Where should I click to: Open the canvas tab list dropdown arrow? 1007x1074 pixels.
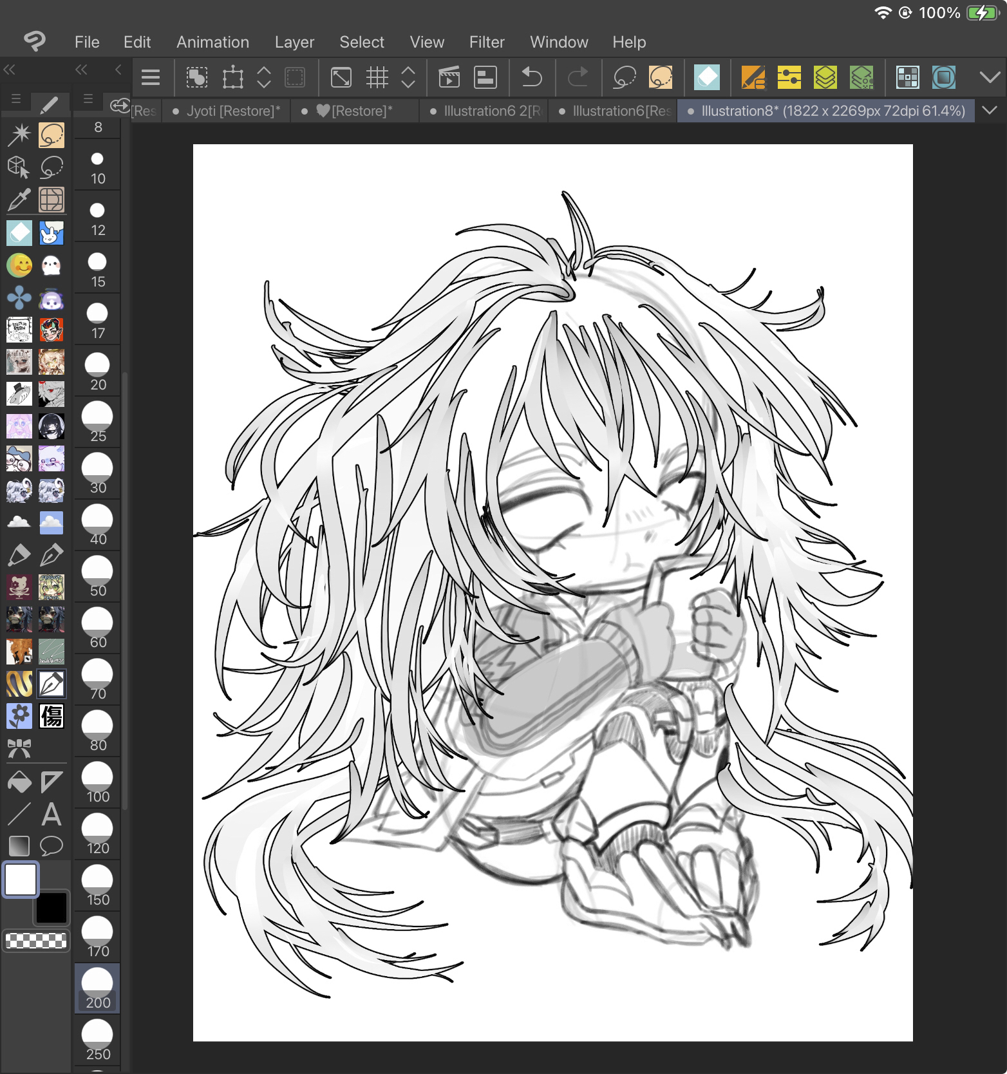(x=990, y=111)
